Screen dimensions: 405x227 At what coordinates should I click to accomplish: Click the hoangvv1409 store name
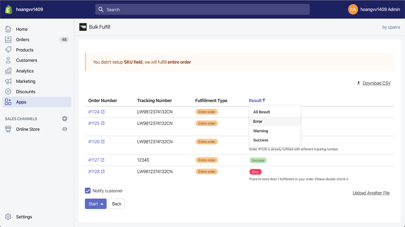tap(29, 9)
